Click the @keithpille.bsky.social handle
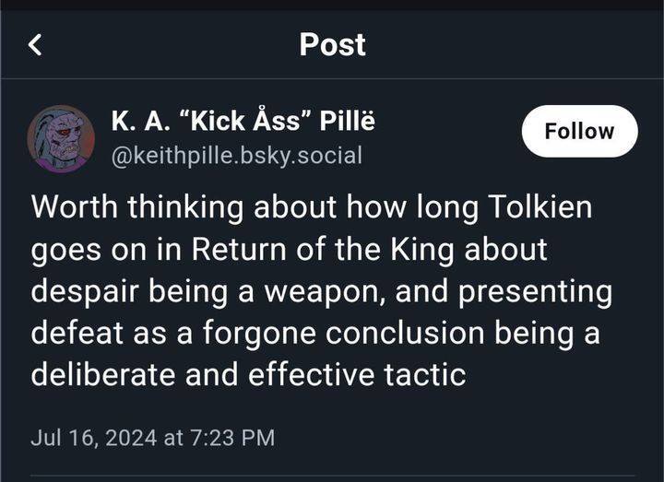Image resolution: width=664 pixels, height=482 pixels. click(236, 155)
